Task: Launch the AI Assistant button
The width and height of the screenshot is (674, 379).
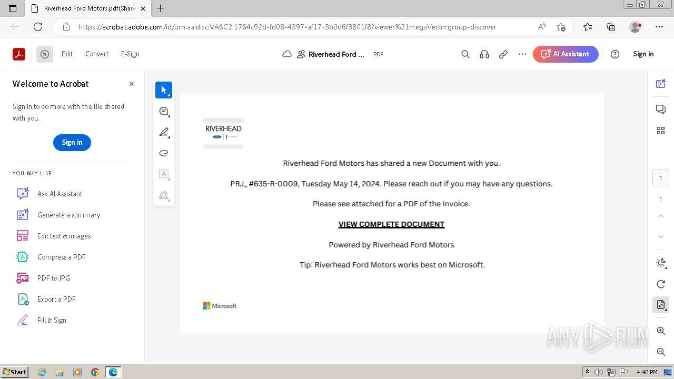Action: pos(566,54)
